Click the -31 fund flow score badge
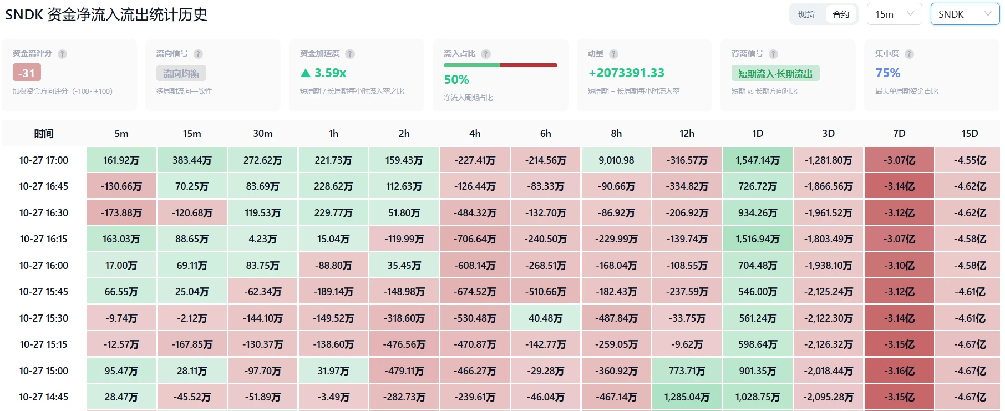Viewport: 1005px width, 411px height. pos(27,73)
